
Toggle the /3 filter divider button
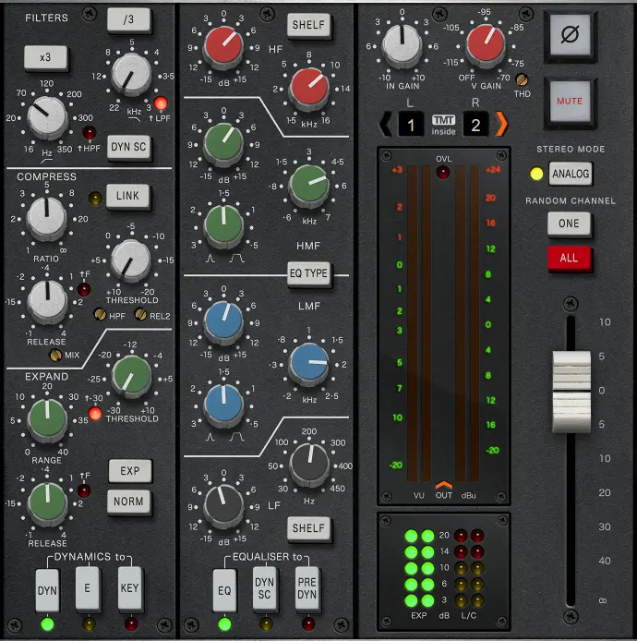coord(128,19)
